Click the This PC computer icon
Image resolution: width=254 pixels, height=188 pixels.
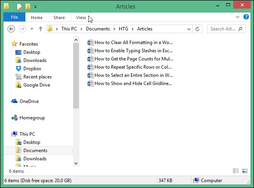14,134
